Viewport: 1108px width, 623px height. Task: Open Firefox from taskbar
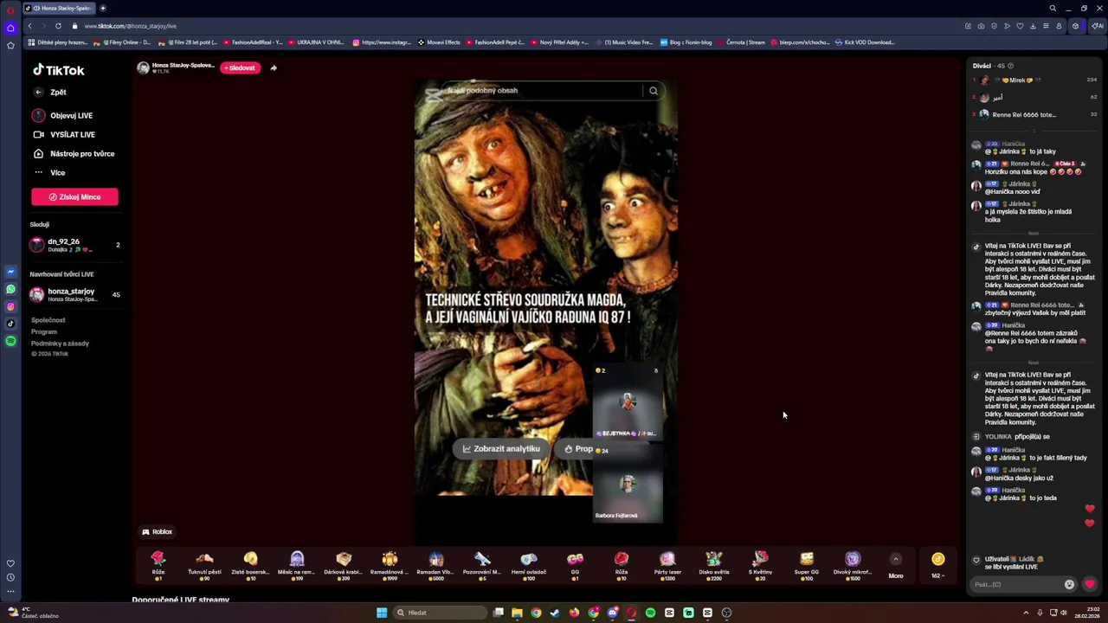coord(574,613)
